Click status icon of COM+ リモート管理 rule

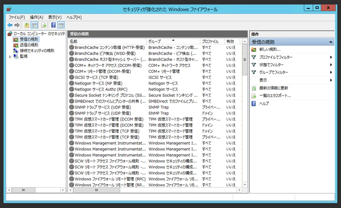click(71, 71)
